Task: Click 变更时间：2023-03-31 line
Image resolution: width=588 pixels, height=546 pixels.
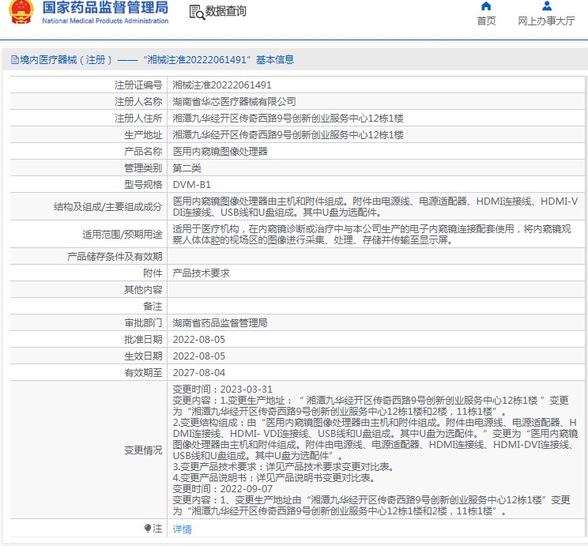Action: coord(223,390)
